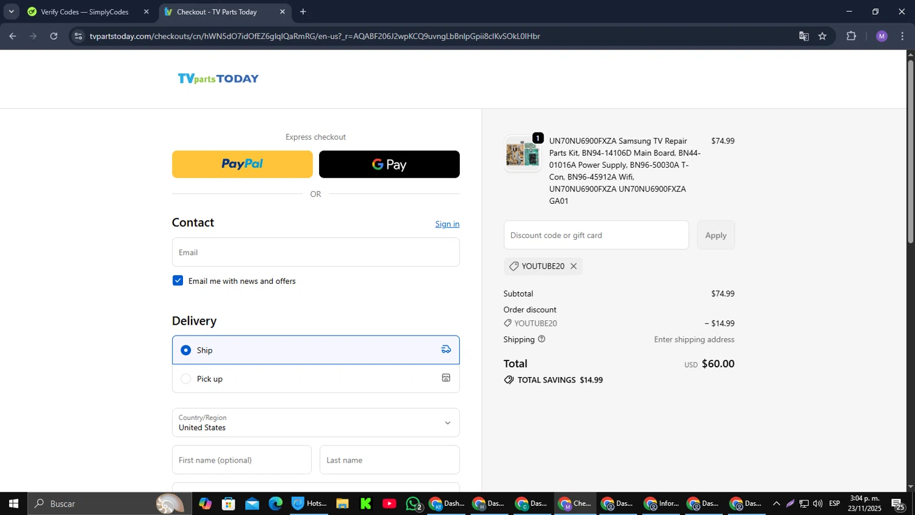
Task: Remove the YOUTUBE20 discount code
Action: click(x=573, y=266)
